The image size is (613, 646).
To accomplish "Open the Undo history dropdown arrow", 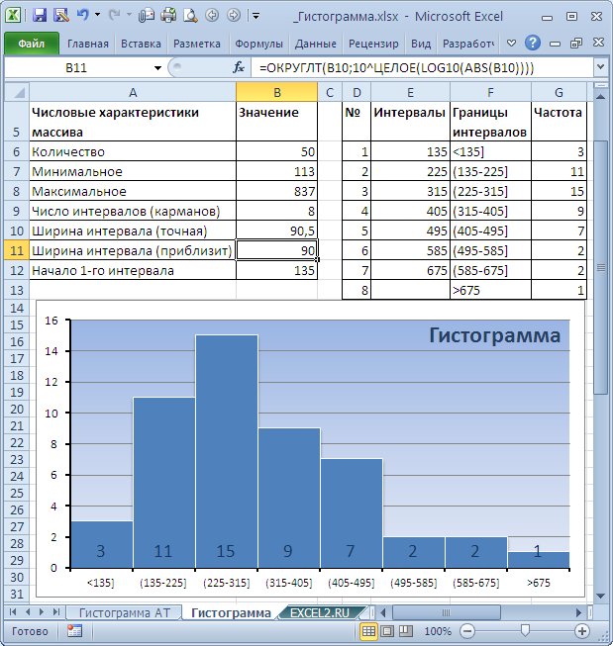I will point(97,16).
